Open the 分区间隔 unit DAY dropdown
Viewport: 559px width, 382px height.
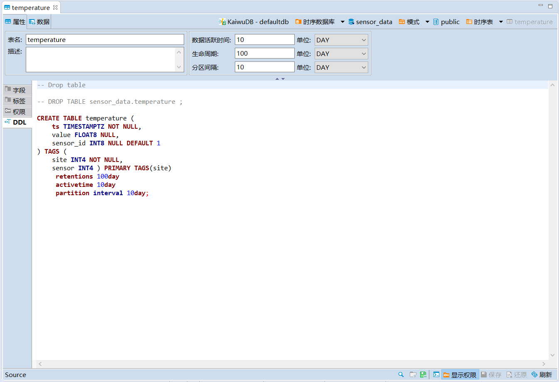click(x=341, y=67)
